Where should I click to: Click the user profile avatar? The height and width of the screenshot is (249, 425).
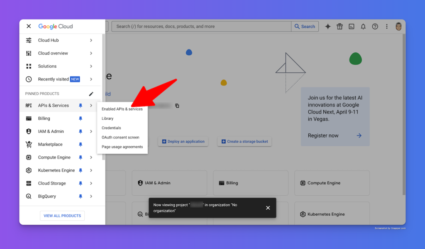(398, 26)
